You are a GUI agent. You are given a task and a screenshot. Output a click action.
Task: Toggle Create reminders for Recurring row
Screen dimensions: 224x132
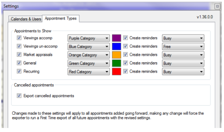click(125, 71)
